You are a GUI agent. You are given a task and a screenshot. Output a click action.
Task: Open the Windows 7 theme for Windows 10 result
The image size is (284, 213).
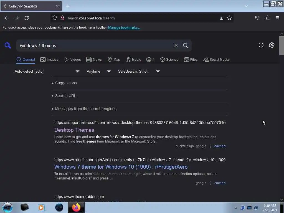pos(121,167)
